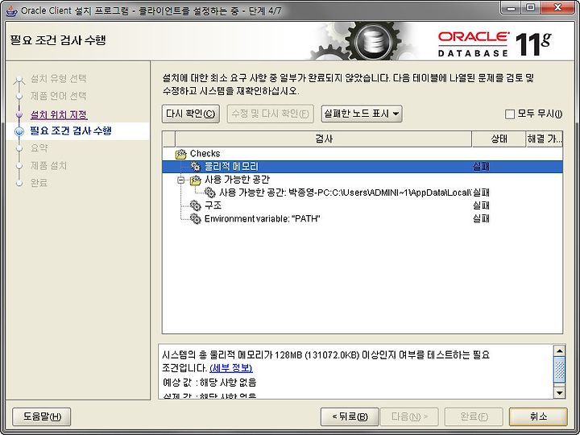Viewport: 580px width, 435px height.
Task: Select the 요약 step
Action: click(39, 148)
